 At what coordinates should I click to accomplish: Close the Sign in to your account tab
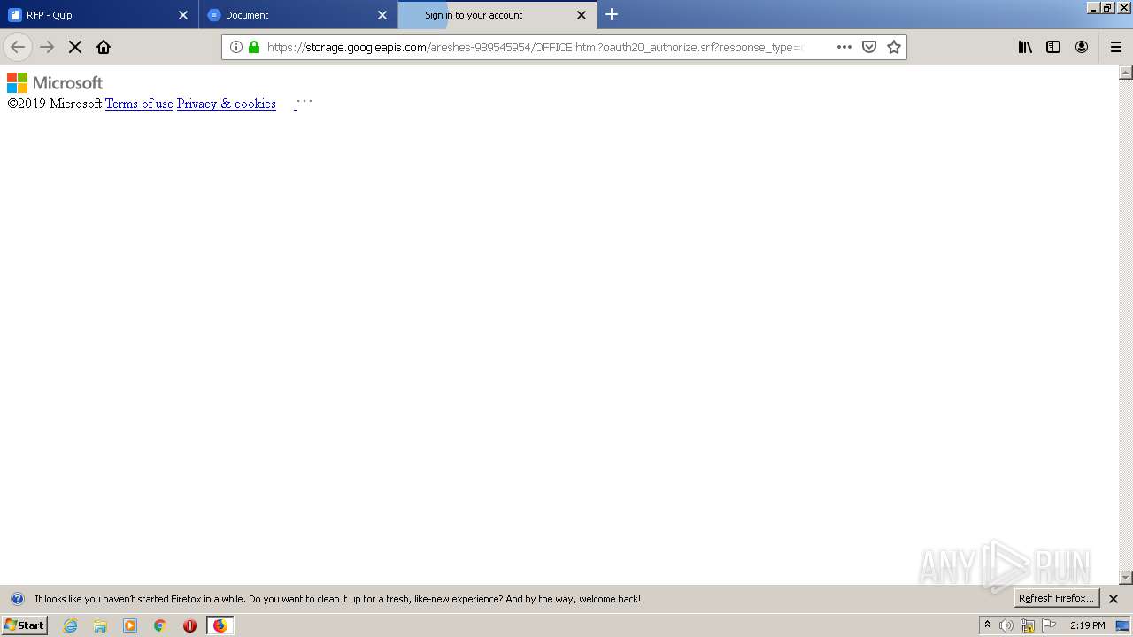point(582,15)
